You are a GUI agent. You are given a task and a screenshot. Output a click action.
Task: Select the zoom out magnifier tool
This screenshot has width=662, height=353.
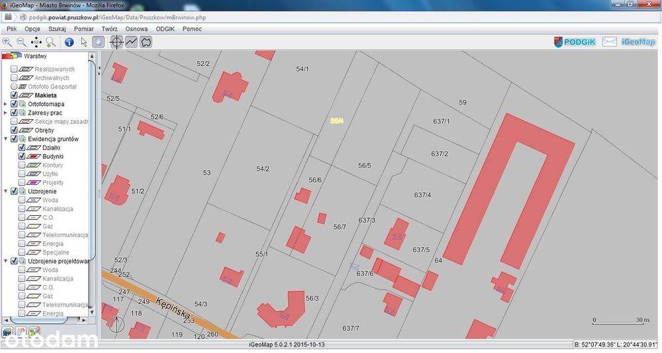tap(22, 42)
